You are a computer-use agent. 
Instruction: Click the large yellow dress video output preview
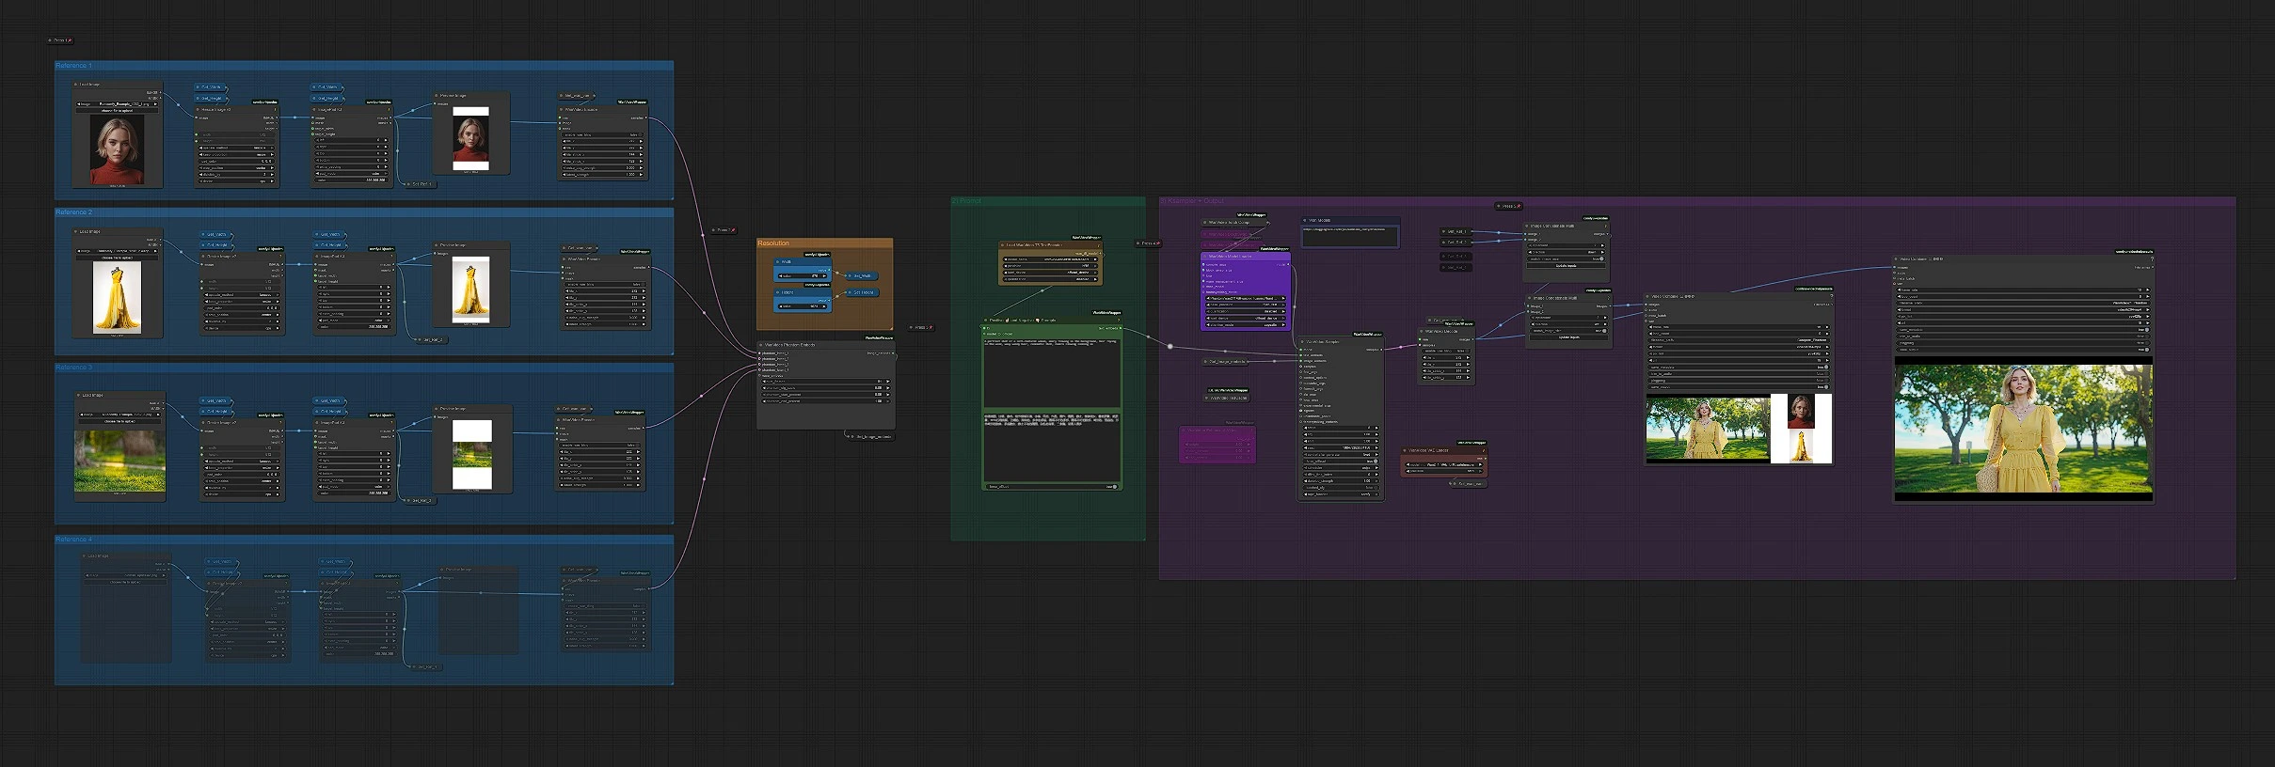tap(2023, 430)
